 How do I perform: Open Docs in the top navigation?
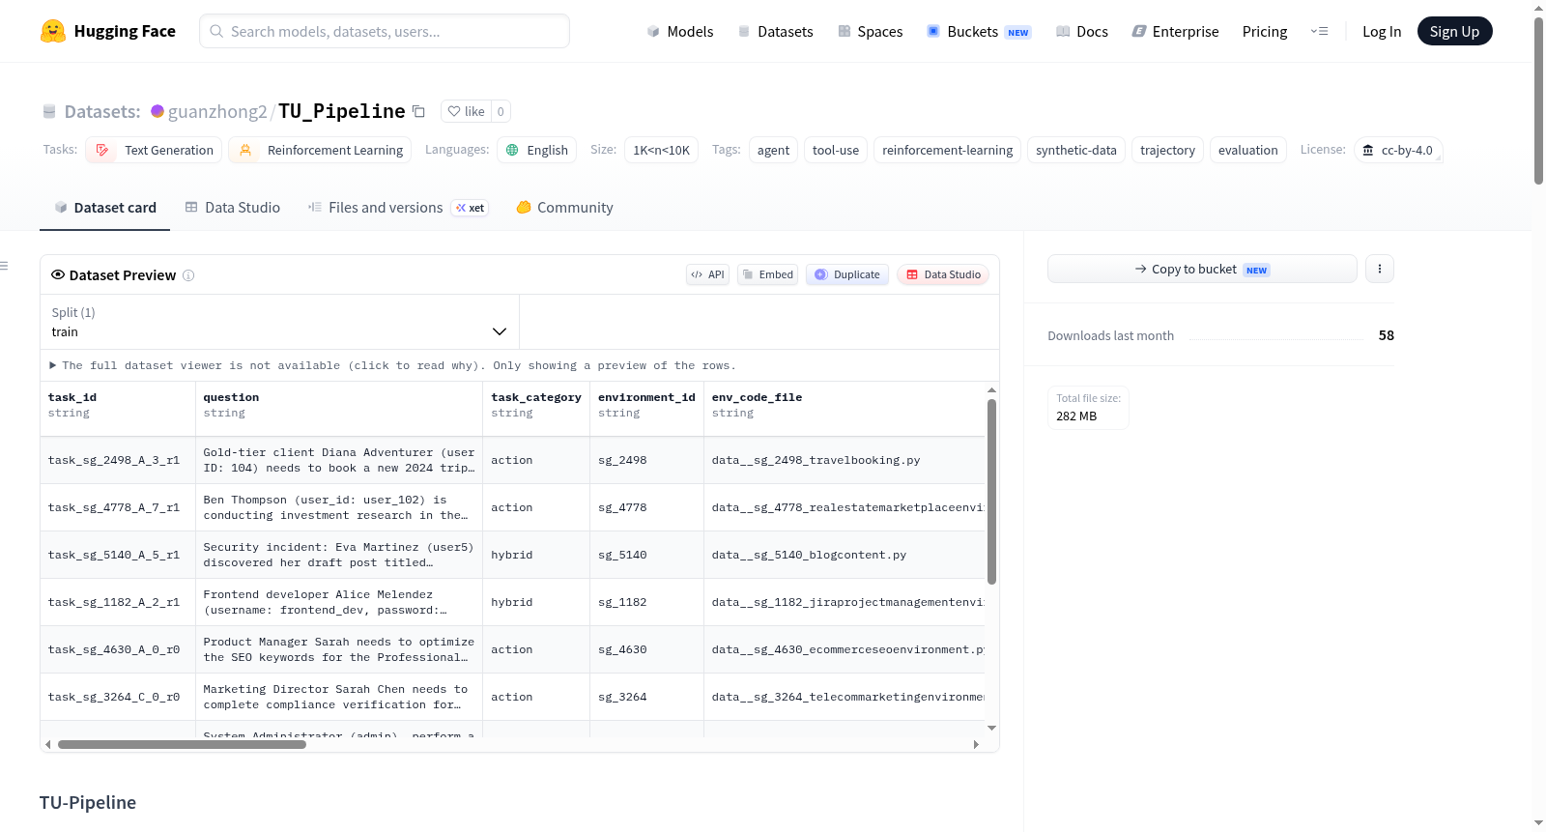tap(1081, 31)
